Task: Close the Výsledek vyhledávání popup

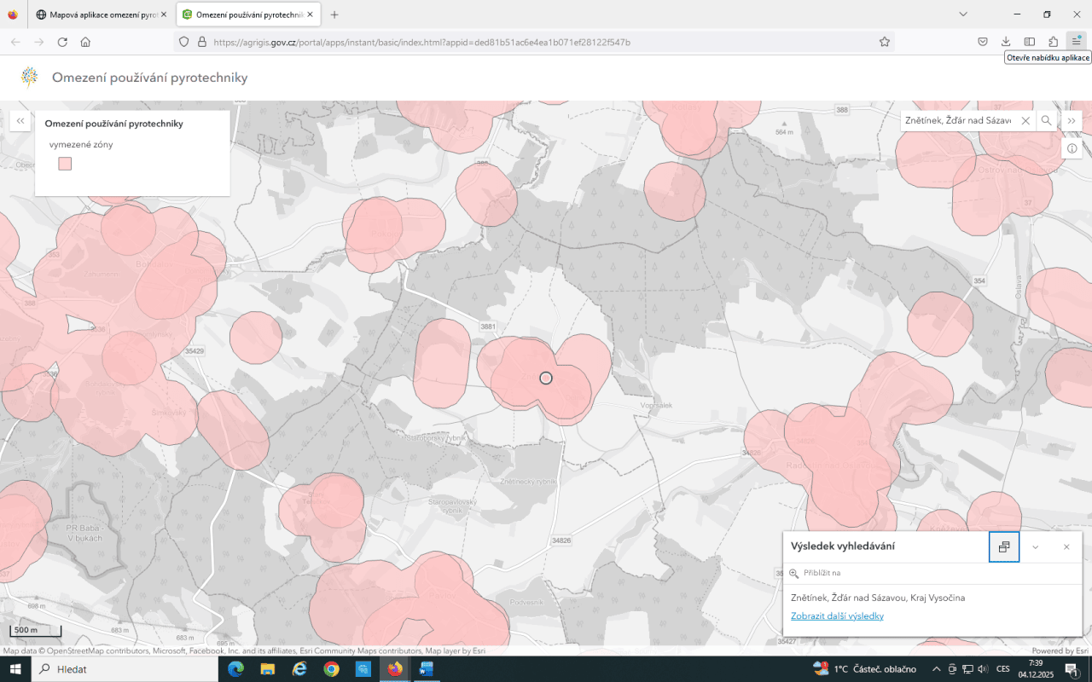Action: (1066, 546)
